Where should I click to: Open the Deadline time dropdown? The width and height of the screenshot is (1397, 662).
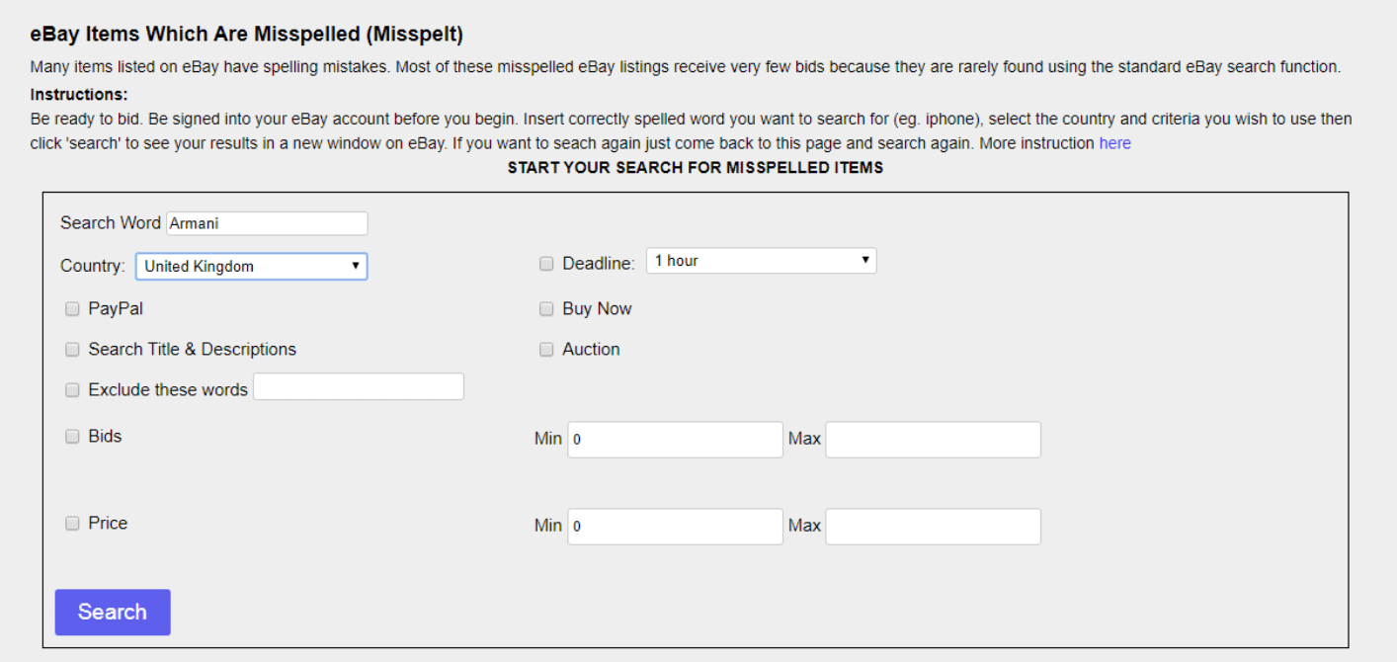click(761, 261)
